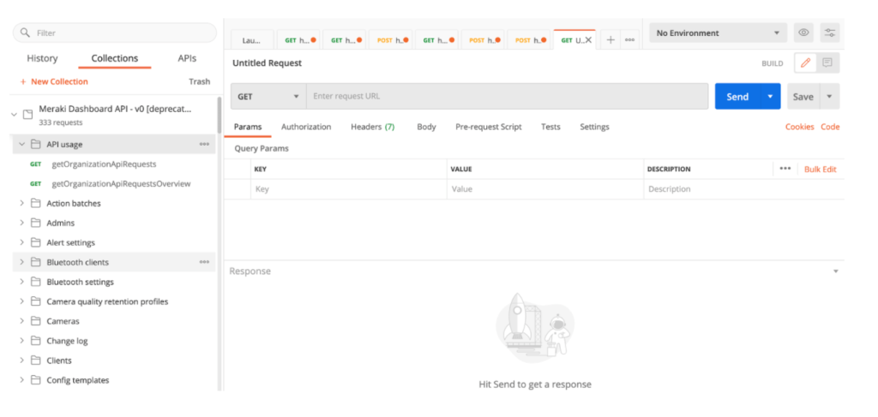Click the Enter request URL field
The image size is (878, 417).
click(x=507, y=96)
